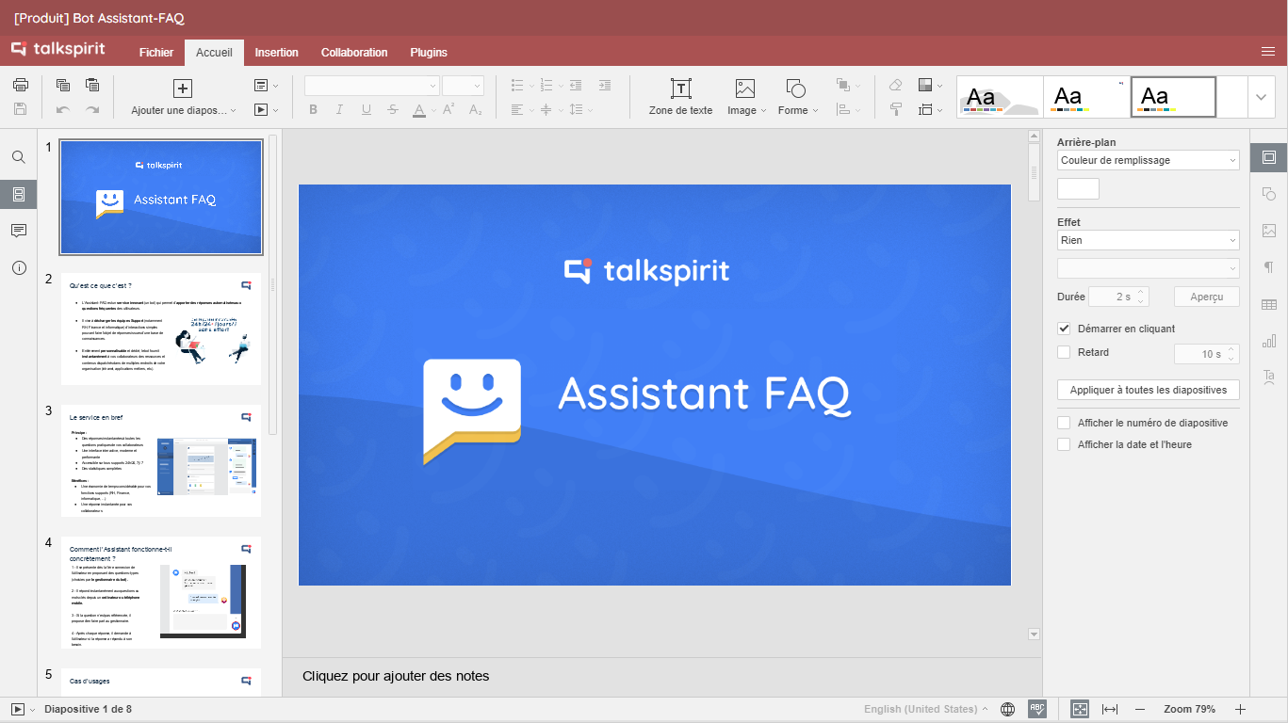Open the hamburger menu at top right
Image resolution: width=1288 pixels, height=723 pixels.
click(1268, 51)
